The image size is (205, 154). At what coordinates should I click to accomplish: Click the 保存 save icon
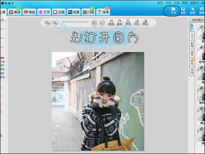click(183, 11)
